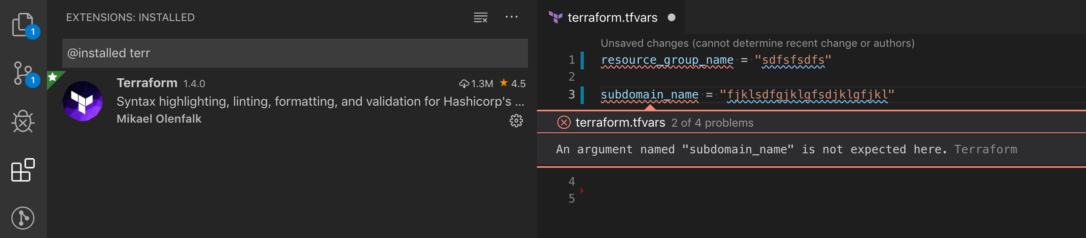Click the 4.5 star rating indicator
This screenshot has width=1086, height=238.
(514, 83)
